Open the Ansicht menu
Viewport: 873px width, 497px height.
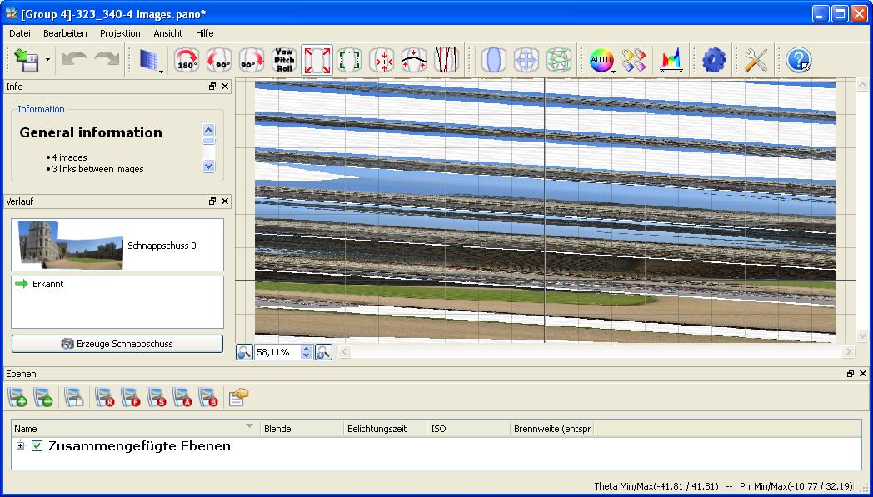tap(168, 33)
